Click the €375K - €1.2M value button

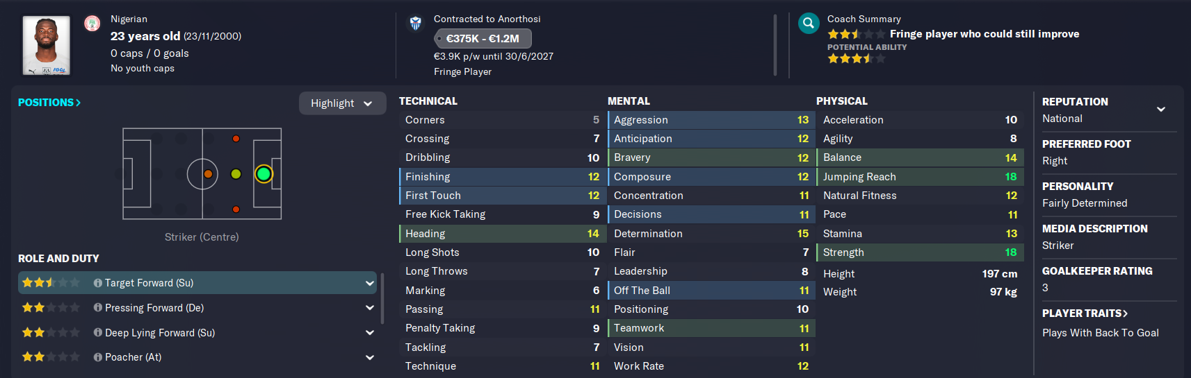[x=483, y=39]
